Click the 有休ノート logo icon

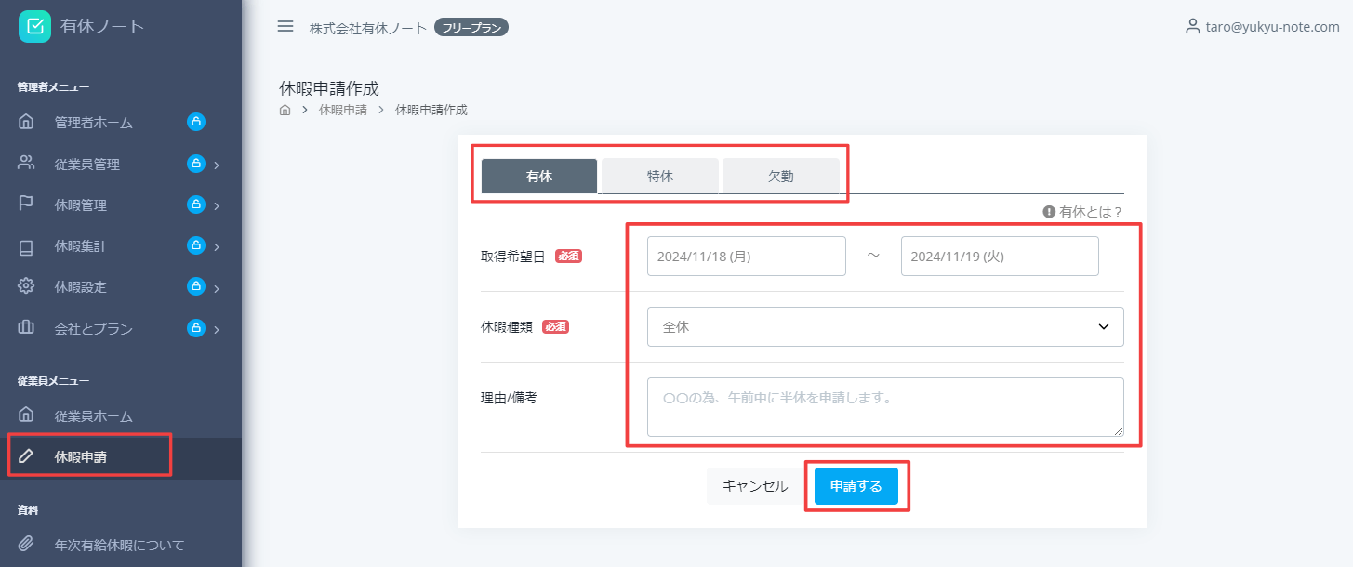click(x=34, y=26)
